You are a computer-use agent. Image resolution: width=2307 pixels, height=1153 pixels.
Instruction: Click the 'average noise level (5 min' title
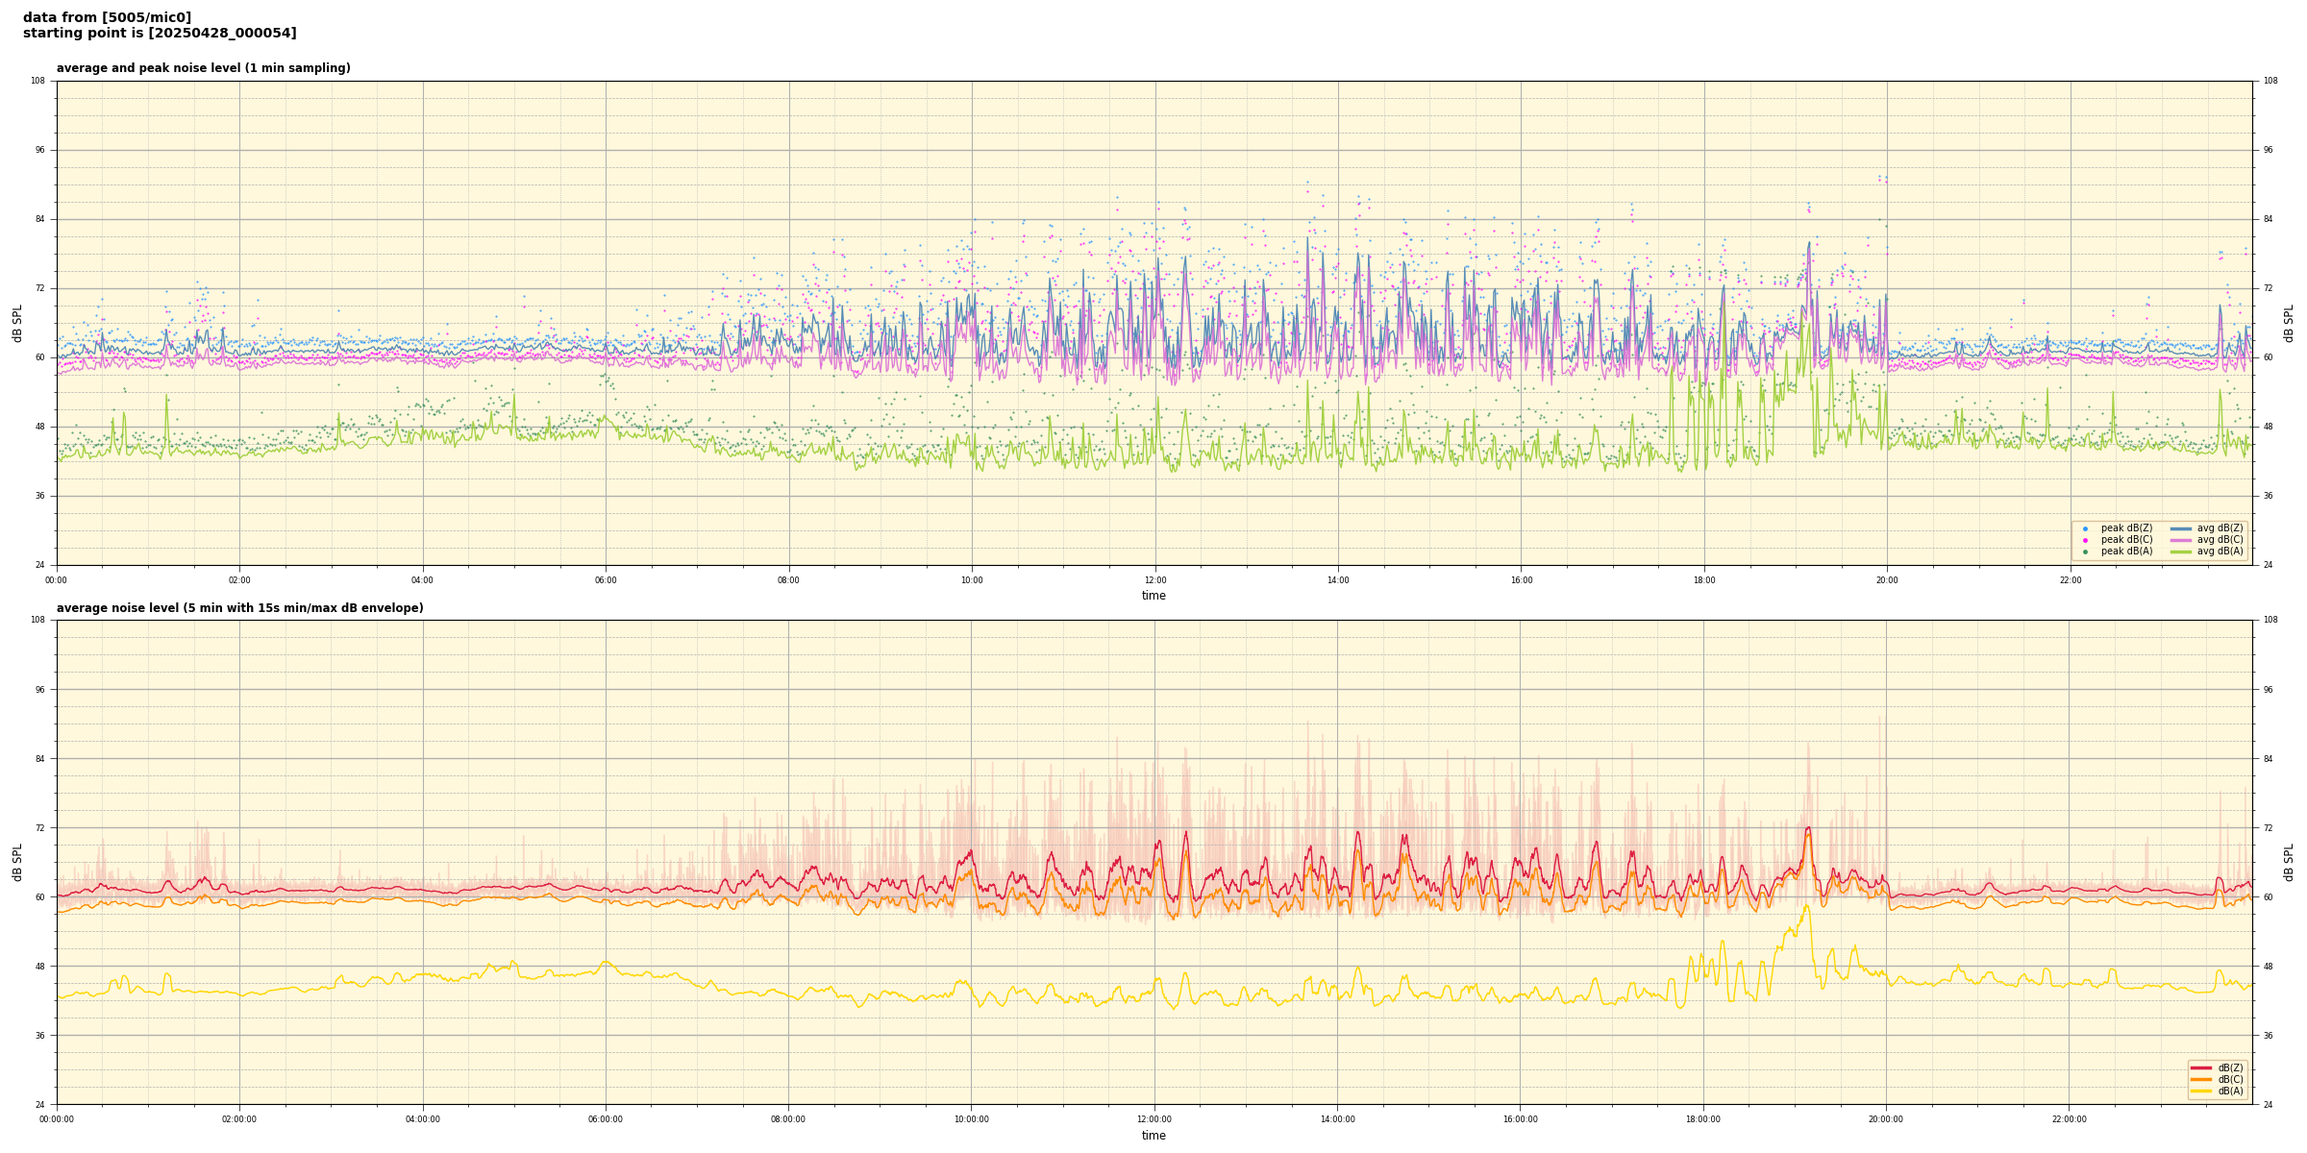click(x=239, y=608)
